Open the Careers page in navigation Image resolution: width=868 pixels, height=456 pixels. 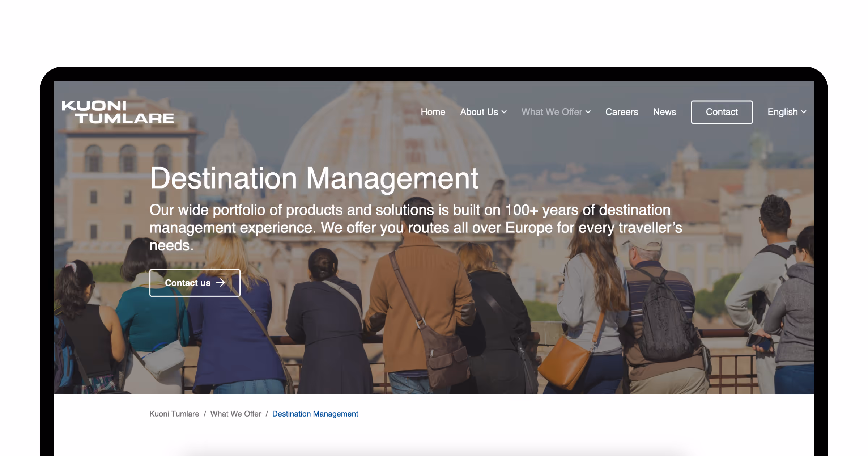click(621, 112)
